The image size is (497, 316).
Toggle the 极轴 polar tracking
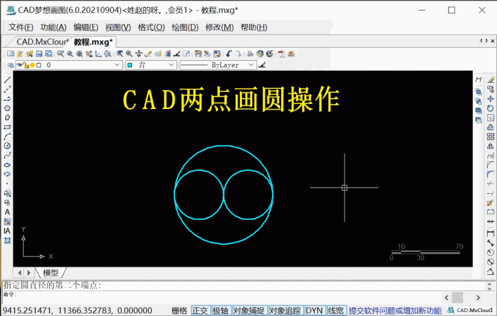tap(220, 311)
